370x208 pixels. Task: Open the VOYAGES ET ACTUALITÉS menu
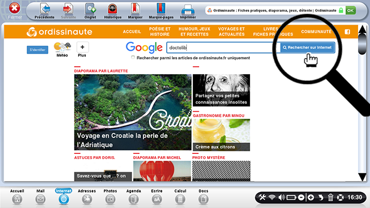[232, 32]
